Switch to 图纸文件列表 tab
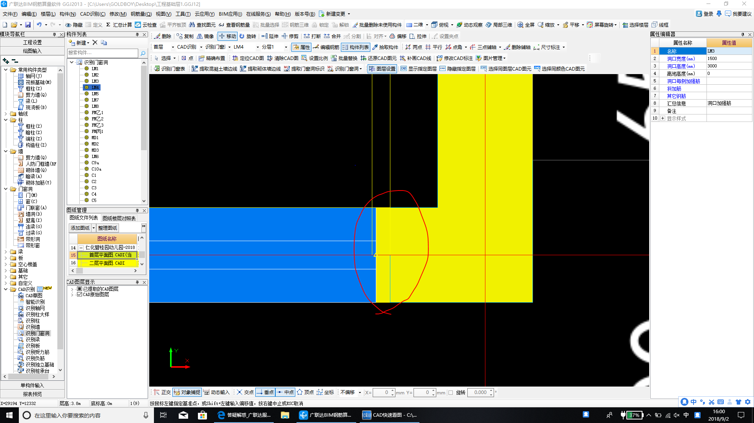The width and height of the screenshot is (754, 423). [84, 218]
